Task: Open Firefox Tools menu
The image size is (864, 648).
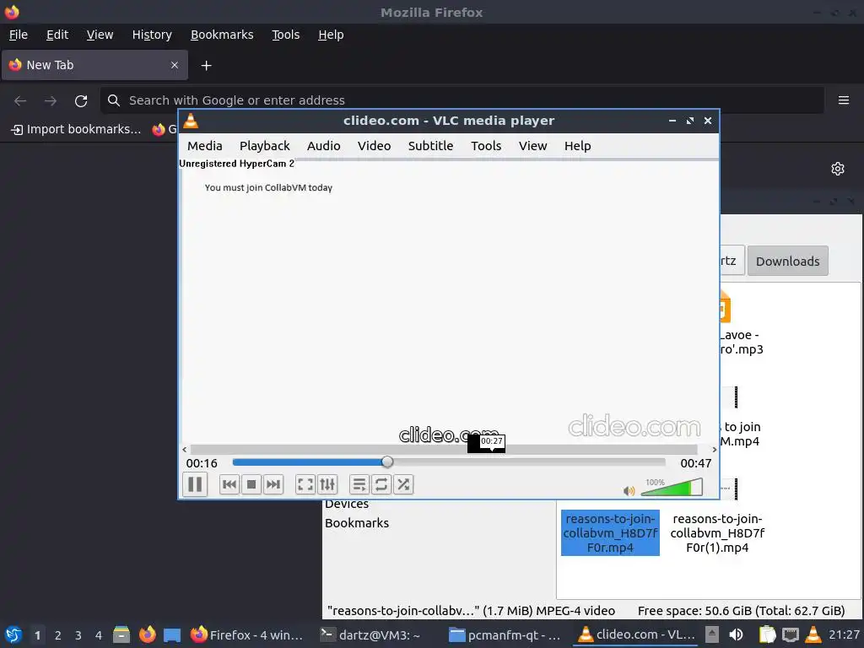Action: (x=285, y=35)
